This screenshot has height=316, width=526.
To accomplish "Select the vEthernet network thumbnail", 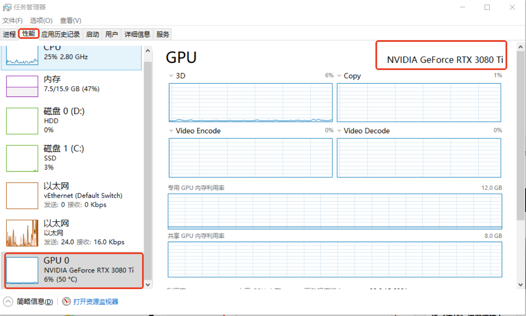I will pos(22,196).
